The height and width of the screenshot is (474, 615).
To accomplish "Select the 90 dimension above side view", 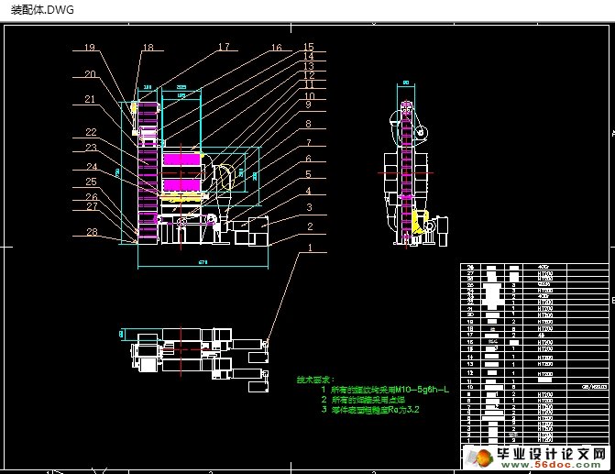I will pyautogui.click(x=406, y=83).
